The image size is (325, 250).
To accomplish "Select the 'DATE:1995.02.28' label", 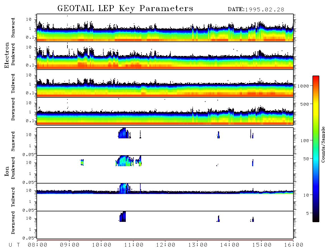I will coord(256,10).
